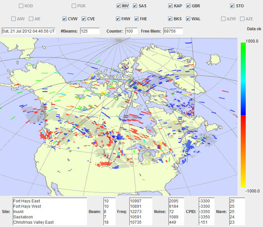263x227 pixels.
Task: Click the -1000.0 color scale minimum label
Action: click(x=252, y=191)
